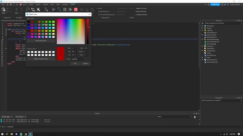Screen dimensions: 243x136
Task: Expand the Workspace tree node
Action: (202, 26)
